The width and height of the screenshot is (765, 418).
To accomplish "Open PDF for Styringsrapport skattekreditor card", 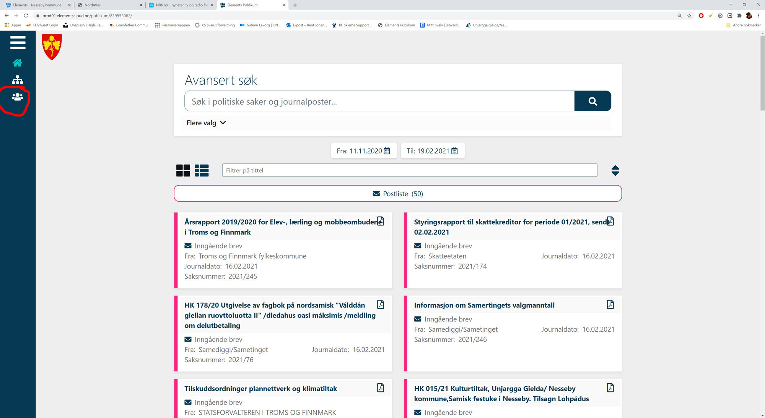I will [x=610, y=221].
